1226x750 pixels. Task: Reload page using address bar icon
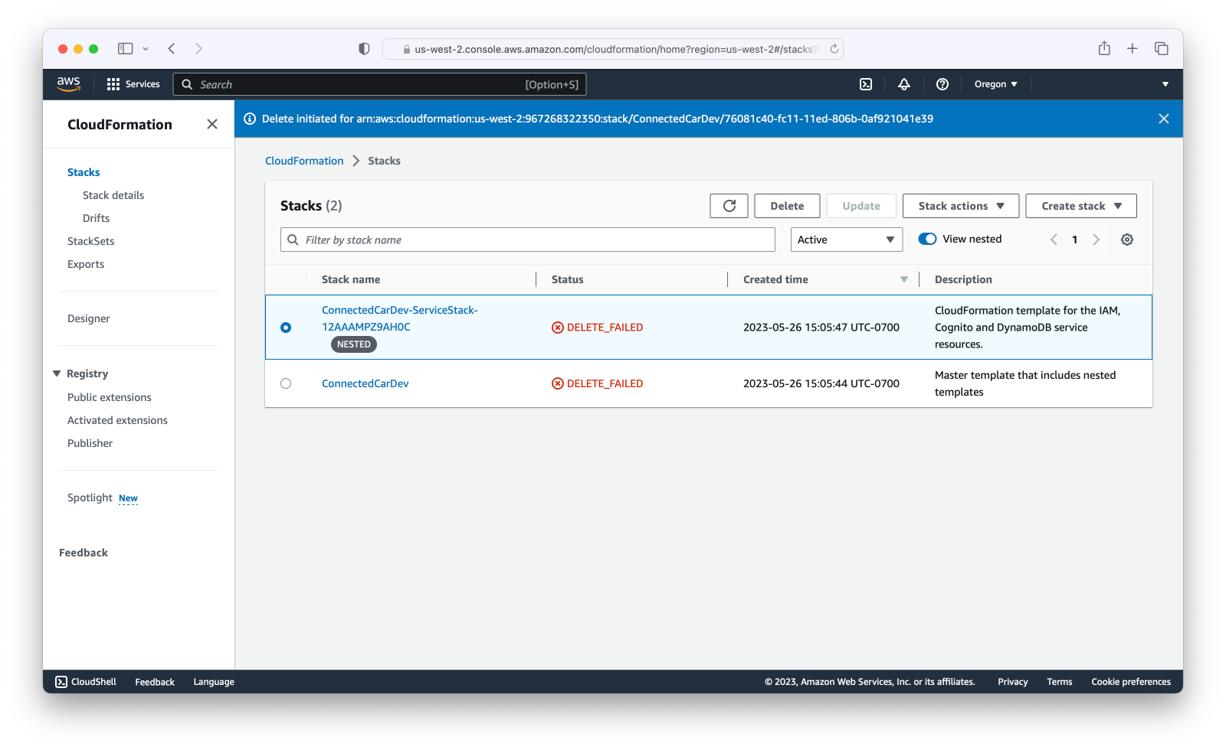pos(834,49)
